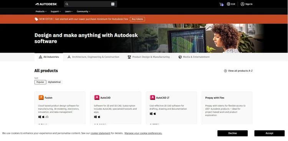Click the Product Design & Manufacturing icon
The height and width of the screenshot is (141, 288).
(x=129, y=57)
